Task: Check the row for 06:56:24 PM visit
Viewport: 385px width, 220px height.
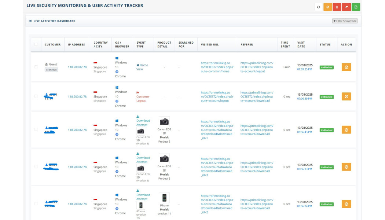Action: tap(36, 204)
